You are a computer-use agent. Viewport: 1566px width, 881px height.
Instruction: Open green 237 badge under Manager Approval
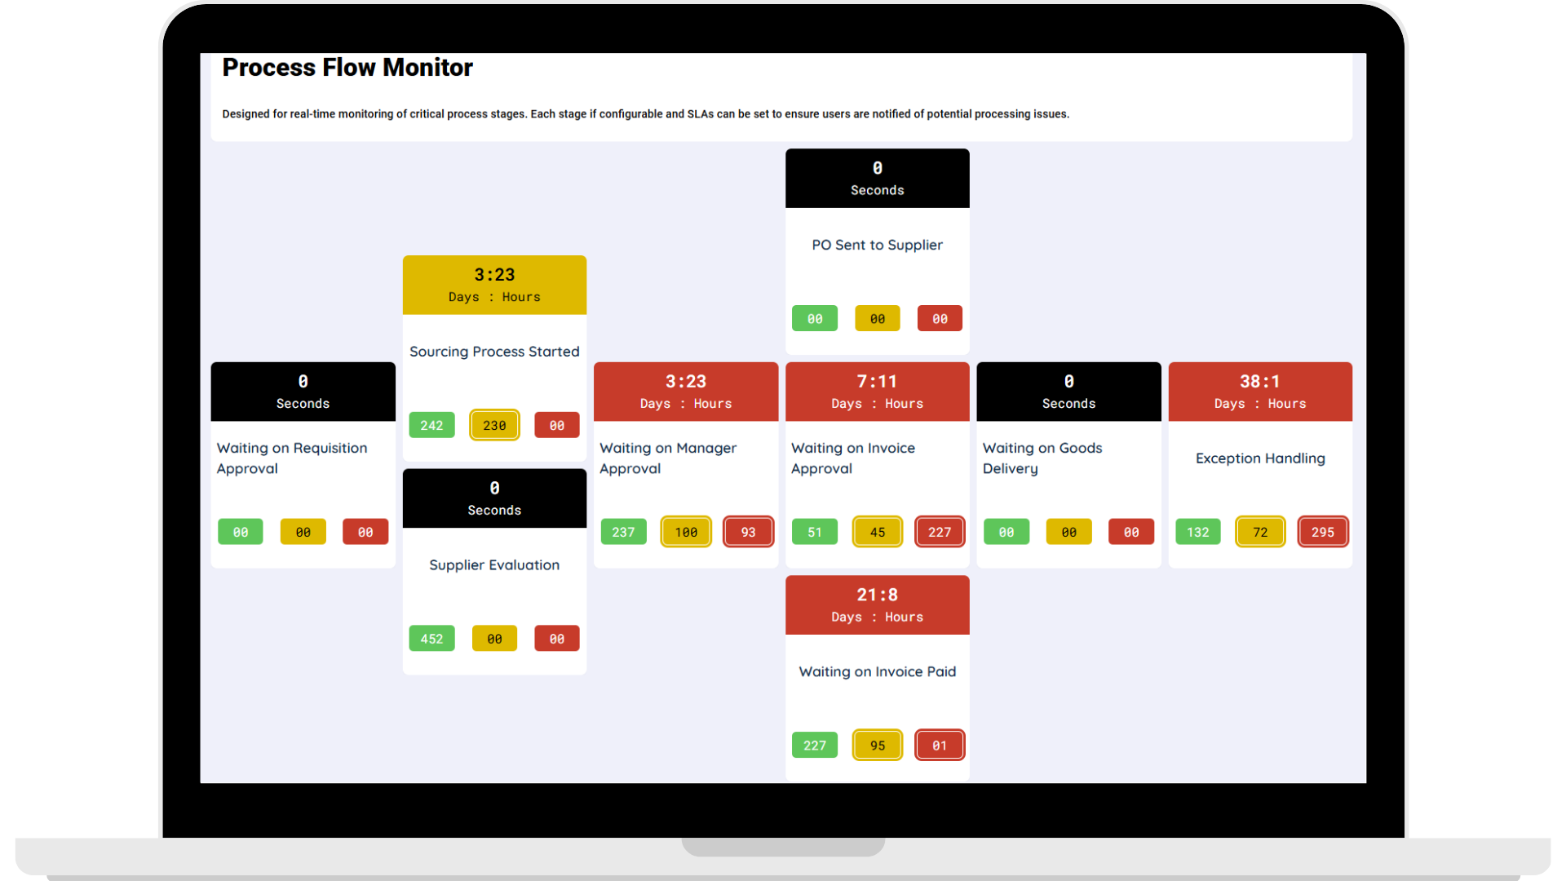pyautogui.click(x=623, y=532)
